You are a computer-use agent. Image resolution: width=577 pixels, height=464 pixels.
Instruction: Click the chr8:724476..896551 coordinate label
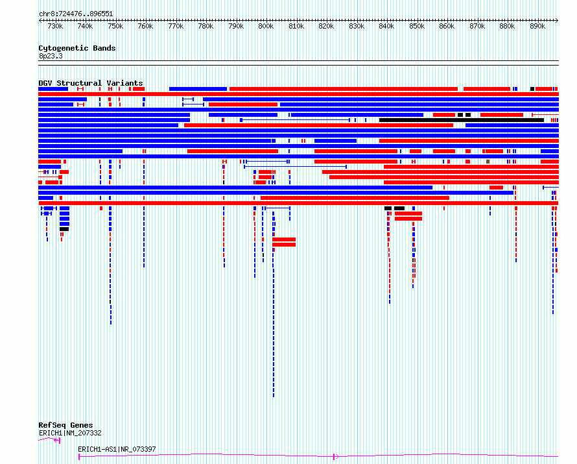76,14
